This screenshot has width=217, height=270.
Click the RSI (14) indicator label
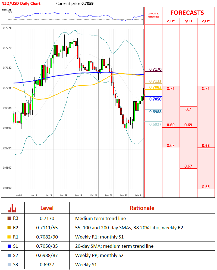pos(7,10)
